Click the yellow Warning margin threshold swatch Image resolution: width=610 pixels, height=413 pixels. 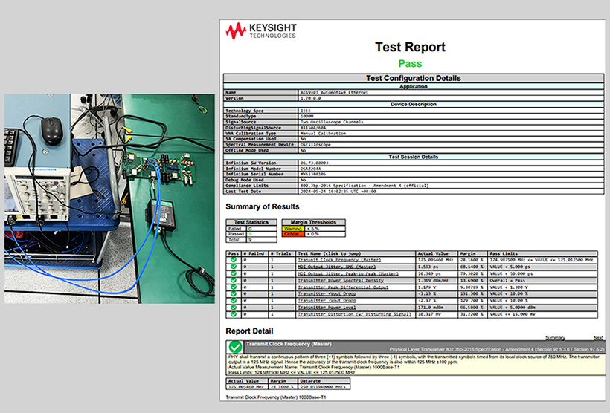292,228
